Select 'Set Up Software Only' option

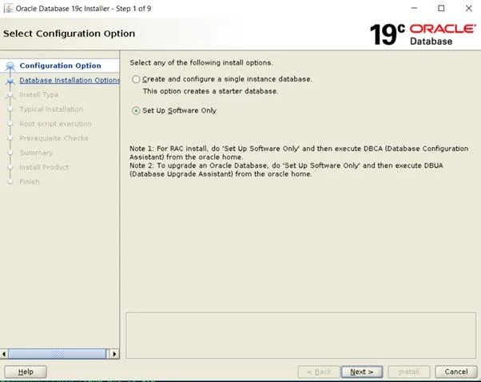(136, 110)
